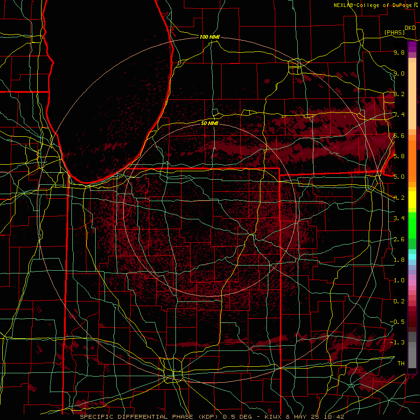Viewport: 420px width, 420px height.
Task: Click the 9.8 value on the color scale
Action: click(399, 52)
